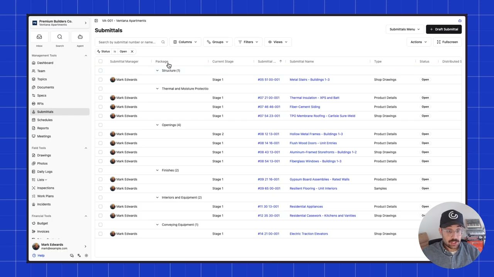Check the Hollow Metal Frames row checkbox
This screenshot has width=494, height=277.
[x=100, y=134]
